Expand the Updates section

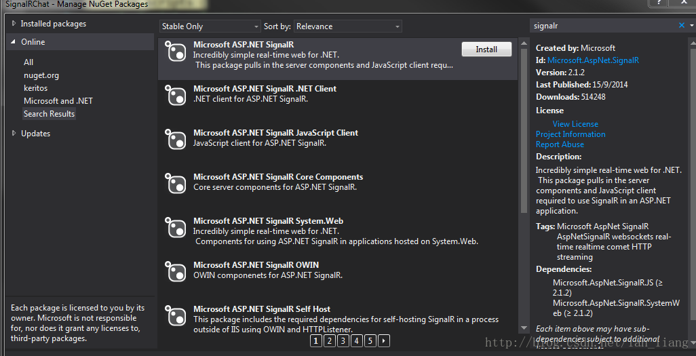[x=14, y=133]
